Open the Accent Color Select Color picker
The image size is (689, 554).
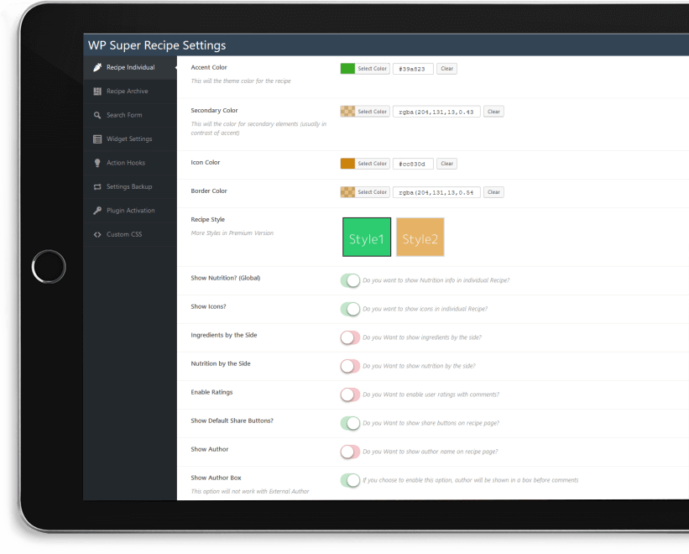tap(372, 69)
